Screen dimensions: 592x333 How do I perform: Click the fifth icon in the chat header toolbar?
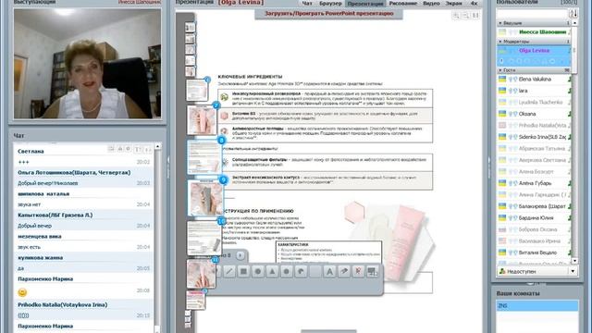pyautogui.click(x=147, y=150)
